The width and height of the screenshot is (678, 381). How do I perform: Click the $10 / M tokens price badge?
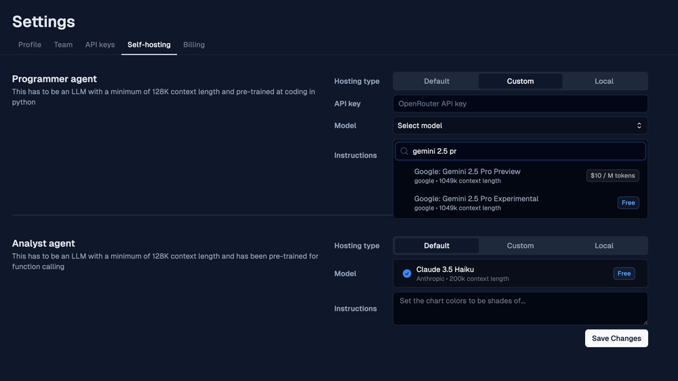click(612, 175)
